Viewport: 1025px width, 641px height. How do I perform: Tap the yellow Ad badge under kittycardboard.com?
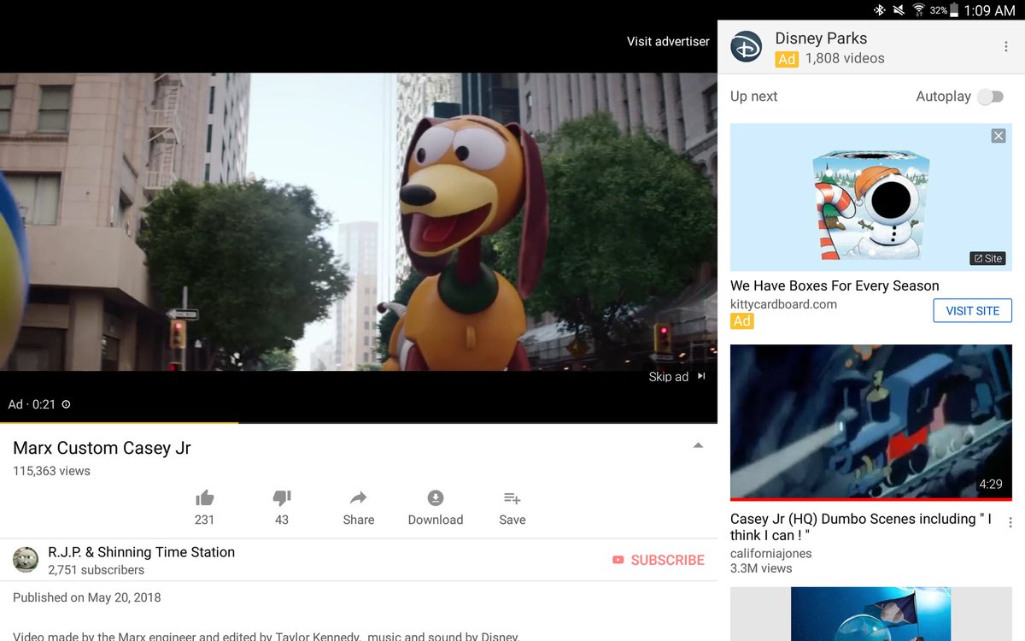(742, 321)
